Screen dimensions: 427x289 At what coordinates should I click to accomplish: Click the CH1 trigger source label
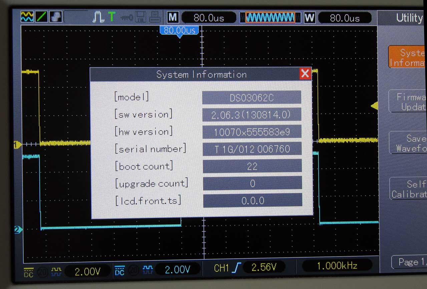coord(222,268)
